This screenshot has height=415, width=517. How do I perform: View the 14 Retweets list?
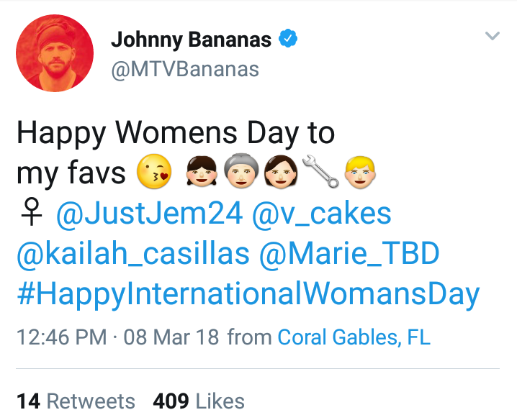76,401
